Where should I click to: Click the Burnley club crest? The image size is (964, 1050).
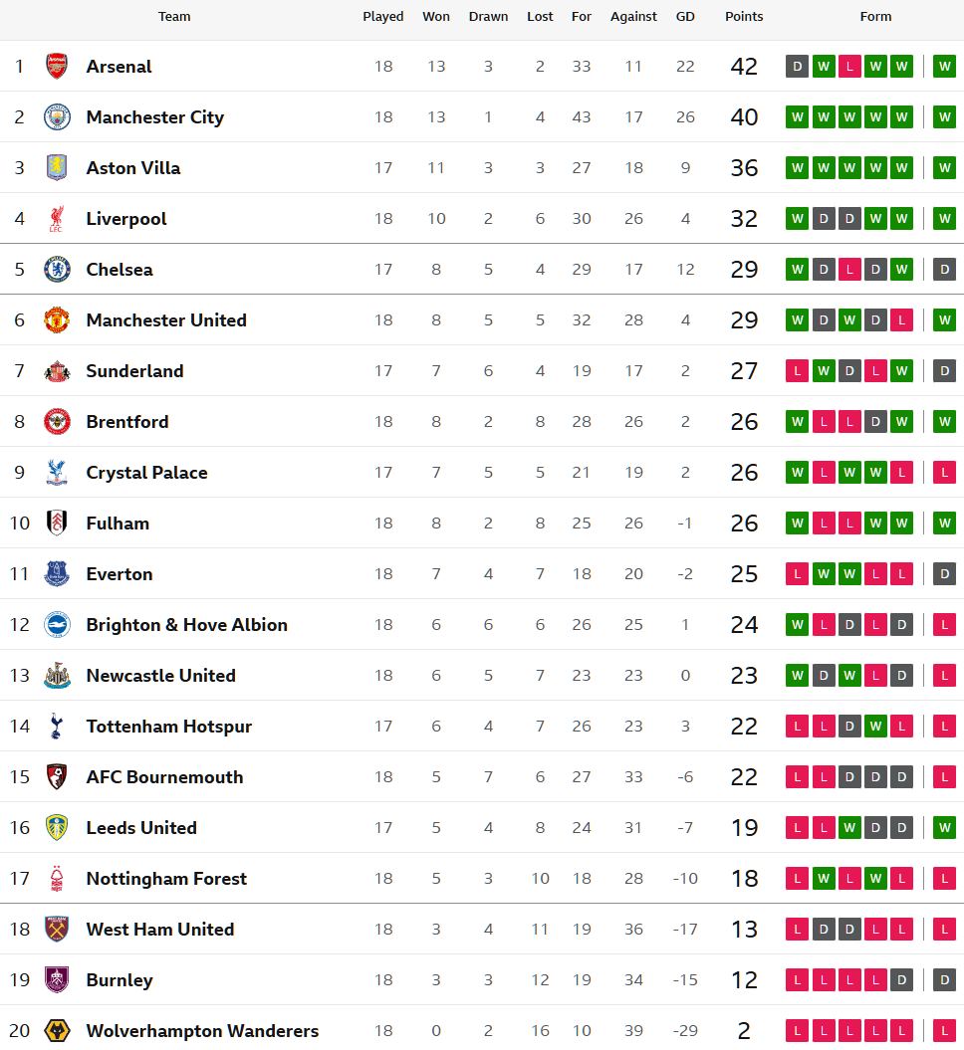click(57, 980)
